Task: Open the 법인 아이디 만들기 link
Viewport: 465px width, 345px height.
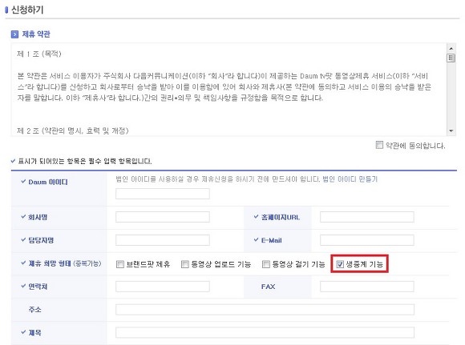Action: coord(350,179)
